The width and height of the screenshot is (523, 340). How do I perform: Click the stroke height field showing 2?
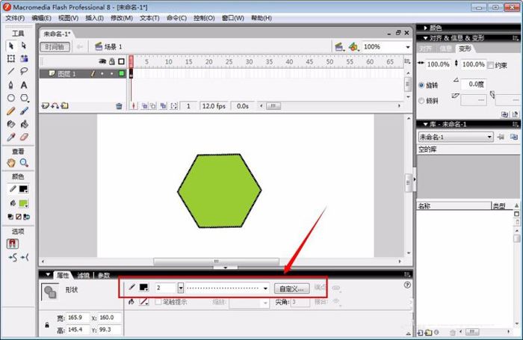pyautogui.click(x=166, y=288)
